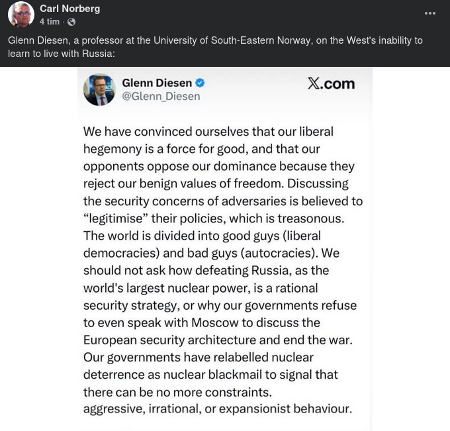Click the Glenn Diesen name in the tweet
450x431 pixels.
tap(157, 83)
